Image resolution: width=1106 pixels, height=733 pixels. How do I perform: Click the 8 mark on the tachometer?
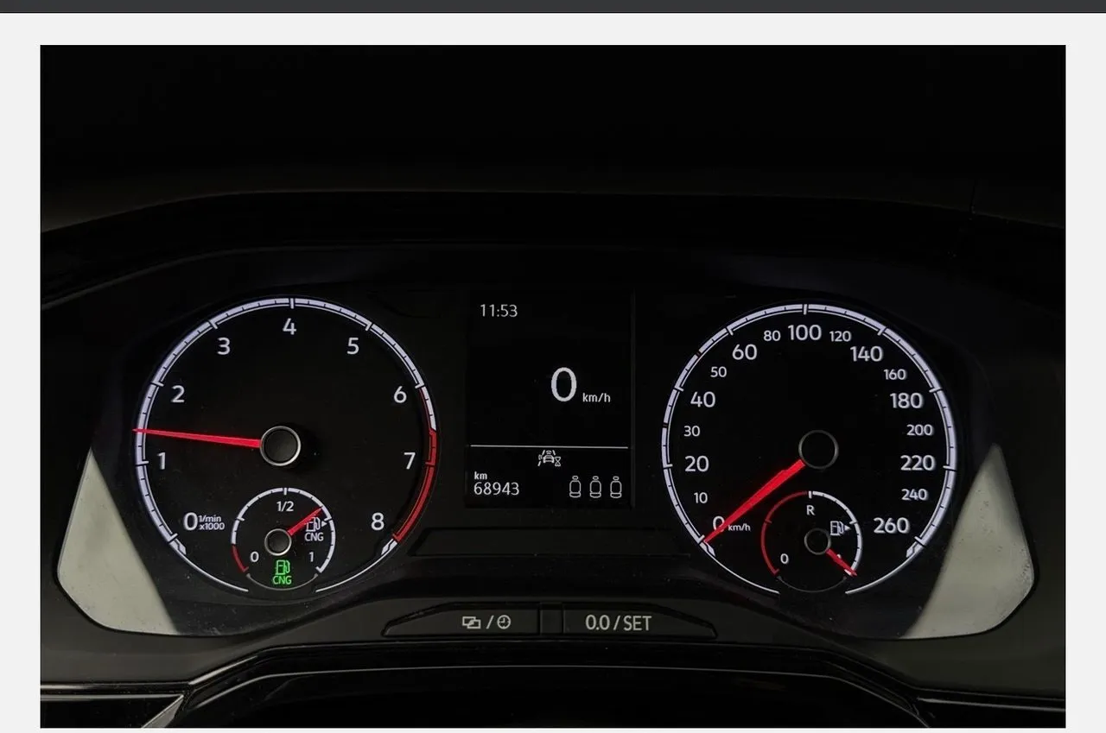pos(378,521)
